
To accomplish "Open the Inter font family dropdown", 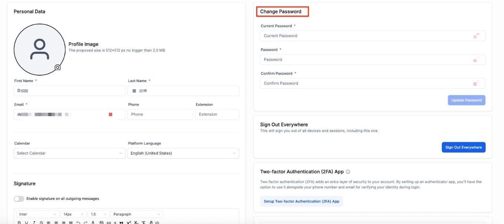I will tap(37, 214).
